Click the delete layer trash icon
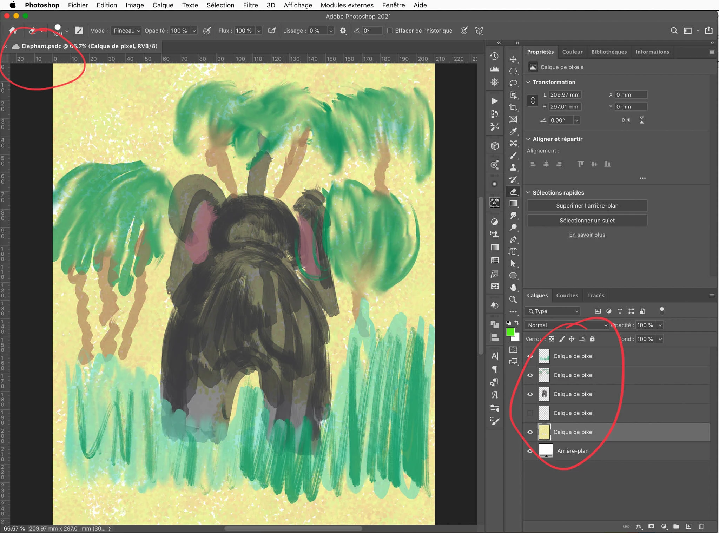The width and height of the screenshot is (719, 533). click(701, 526)
